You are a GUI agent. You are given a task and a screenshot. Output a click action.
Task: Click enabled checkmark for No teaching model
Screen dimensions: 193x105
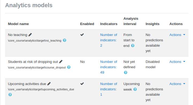pos(82,35)
